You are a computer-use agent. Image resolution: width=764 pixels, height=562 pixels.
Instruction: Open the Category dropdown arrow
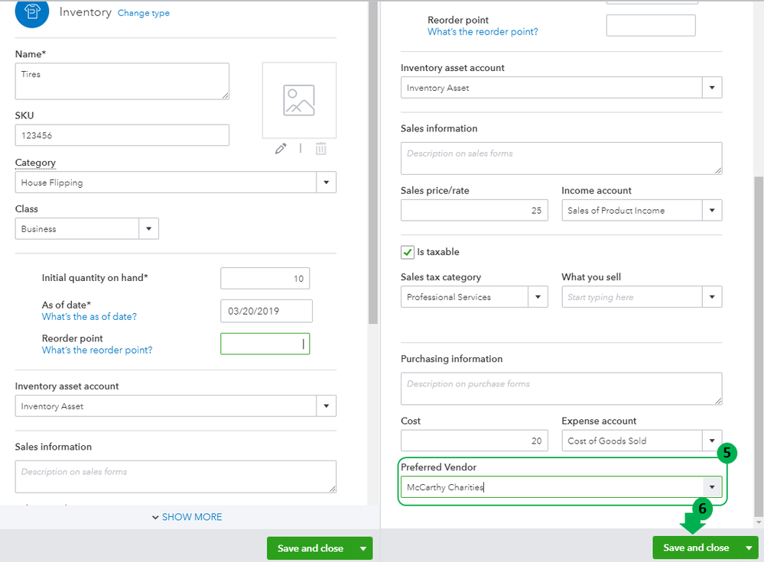coord(327,182)
